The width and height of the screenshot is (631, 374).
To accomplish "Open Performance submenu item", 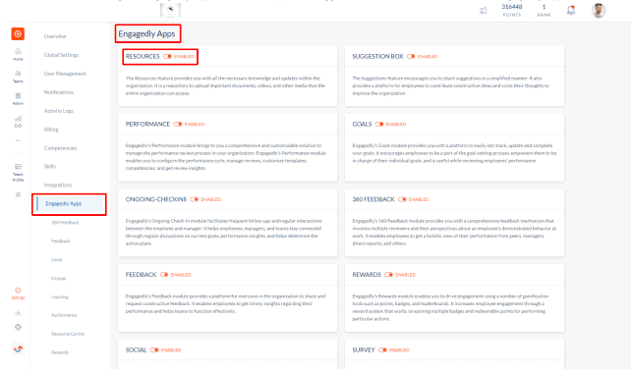I will point(64,315).
